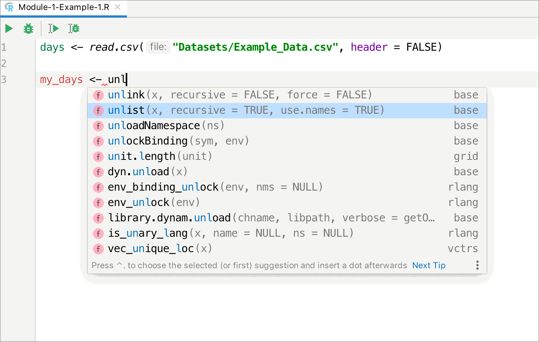The height and width of the screenshot is (342, 539).
Task: Run the script with the green play icon
Action: [x=8, y=28]
